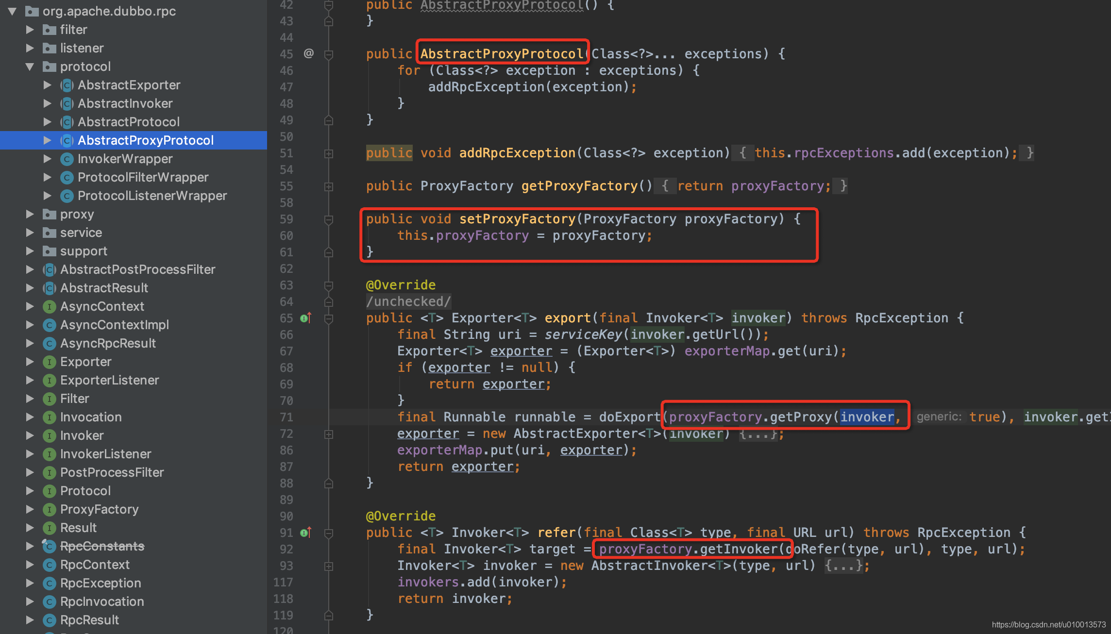Click the serviceKey method call on line 66
This screenshot has width=1111, height=634.
[583, 334]
